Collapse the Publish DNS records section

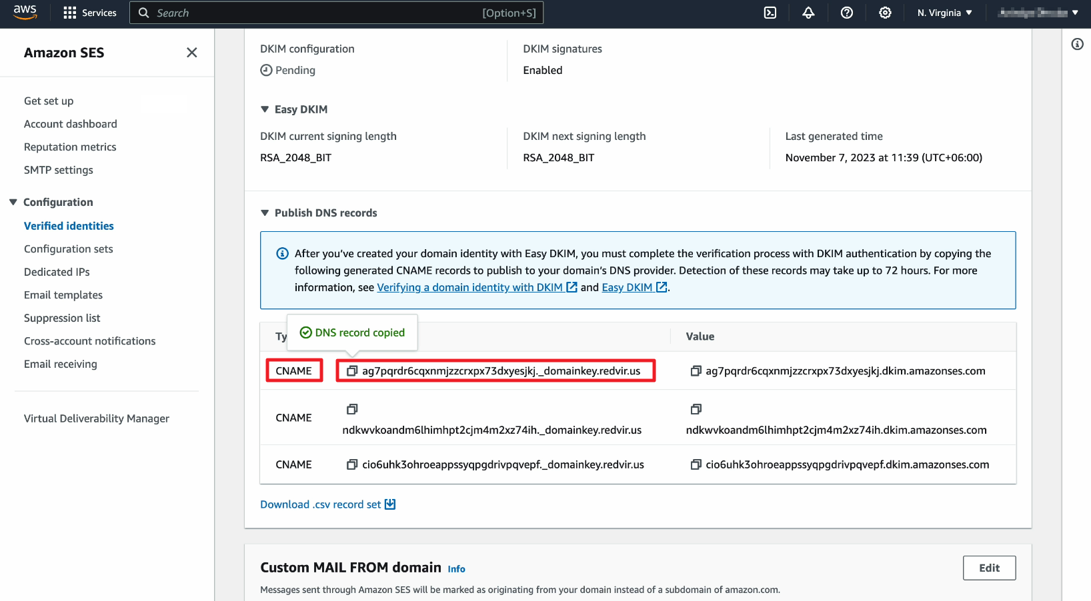click(x=265, y=213)
